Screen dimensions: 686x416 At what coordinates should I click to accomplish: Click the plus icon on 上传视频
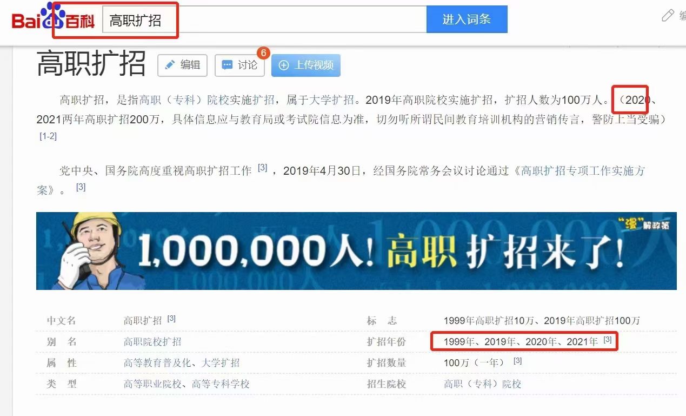point(285,65)
